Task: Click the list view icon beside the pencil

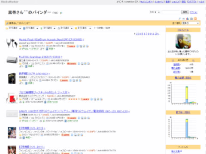Action: [184, 19]
